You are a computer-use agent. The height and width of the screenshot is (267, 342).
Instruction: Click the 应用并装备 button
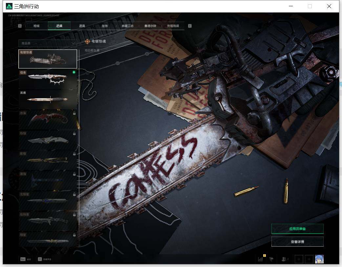(x=297, y=229)
